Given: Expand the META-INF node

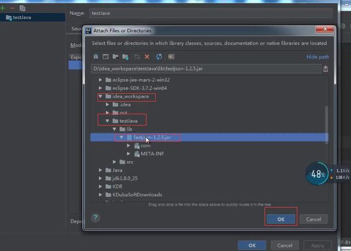Looking at the screenshot, I should 128,153.
